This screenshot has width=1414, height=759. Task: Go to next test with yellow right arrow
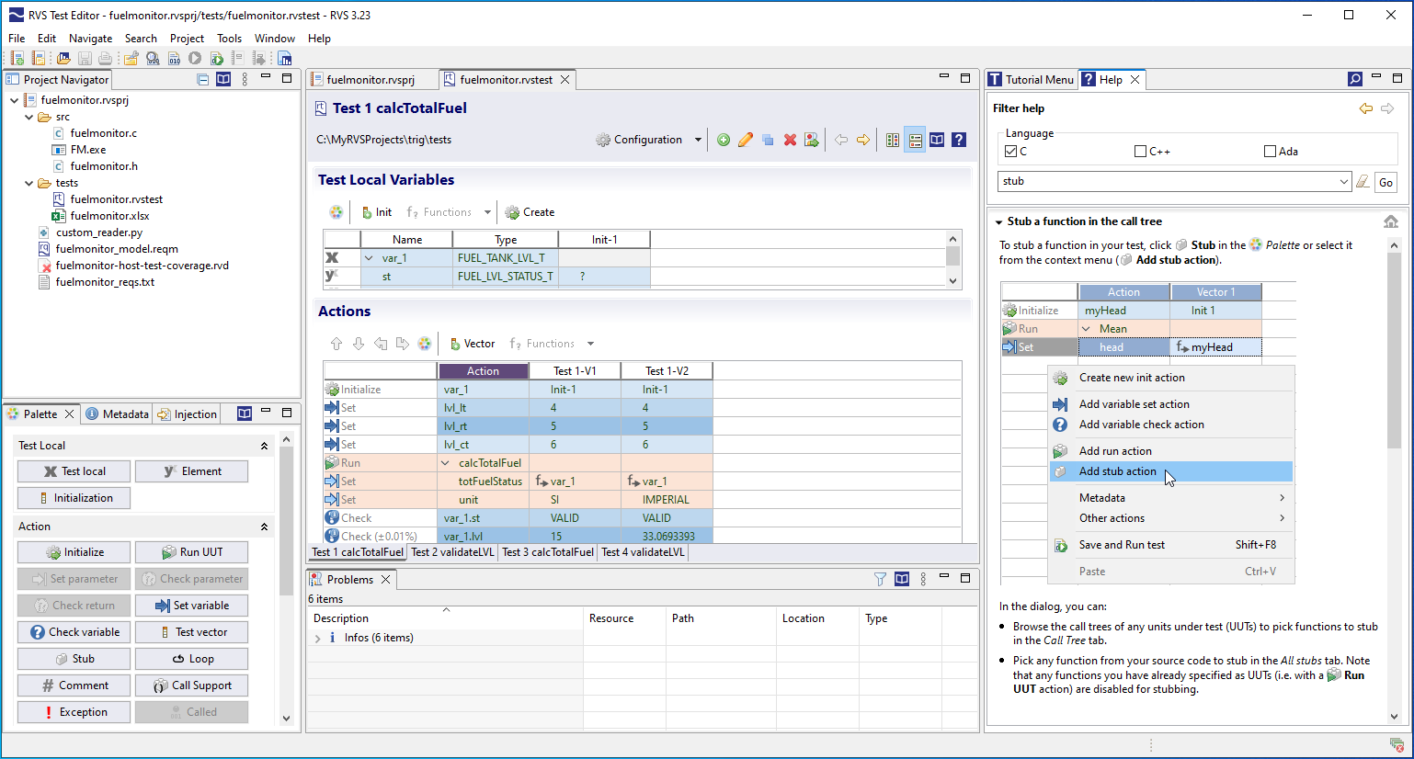point(863,140)
